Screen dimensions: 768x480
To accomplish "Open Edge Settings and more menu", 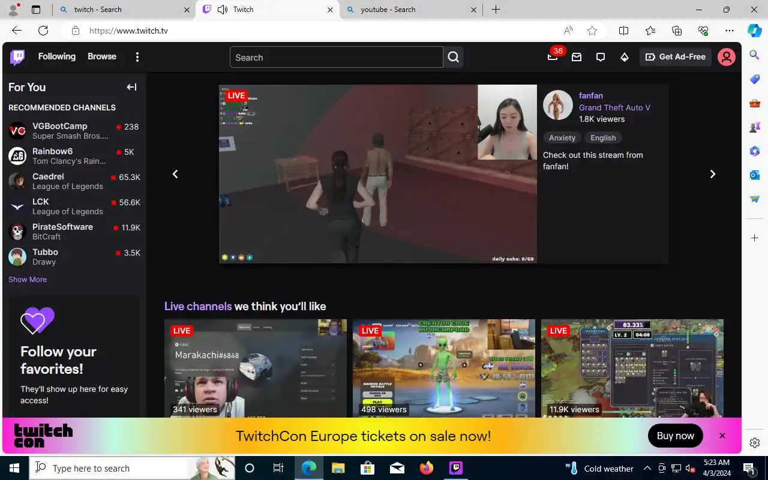I will [x=730, y=31].
